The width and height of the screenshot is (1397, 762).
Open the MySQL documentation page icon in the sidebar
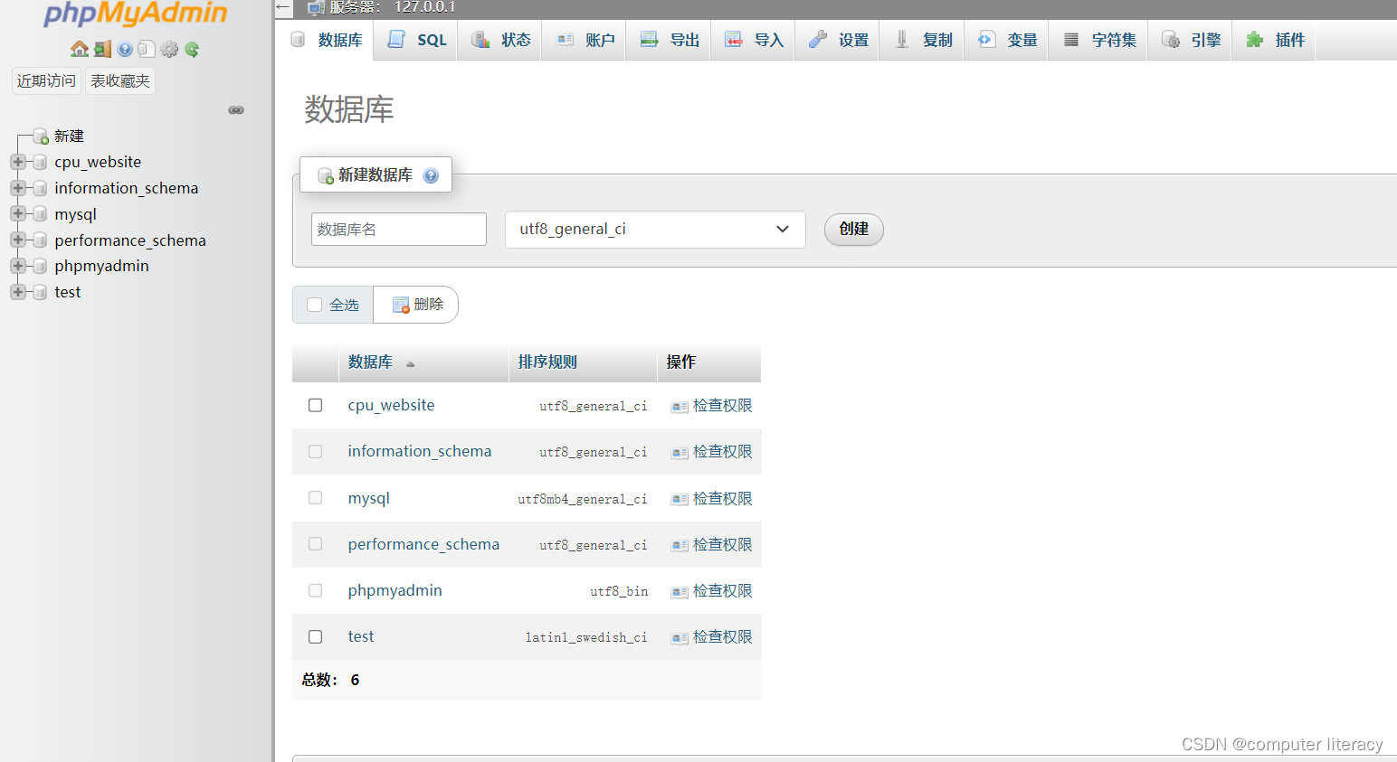pos(147,49)
